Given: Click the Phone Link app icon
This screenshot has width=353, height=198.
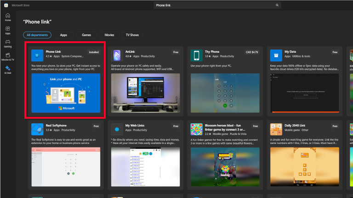Looking at the screenshot, I should pyautogui.click(x=37, y=55).
